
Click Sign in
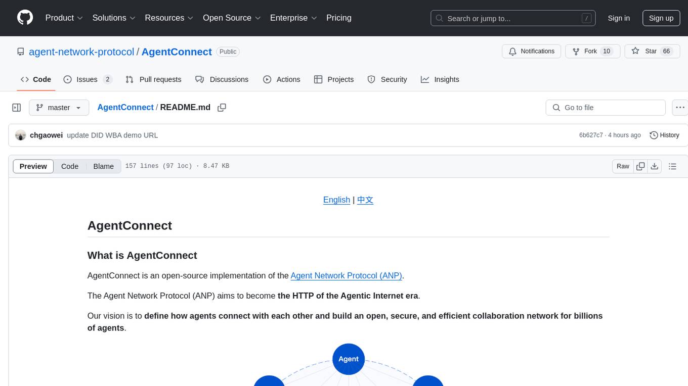pyautogui.click(x=619, y=18)
